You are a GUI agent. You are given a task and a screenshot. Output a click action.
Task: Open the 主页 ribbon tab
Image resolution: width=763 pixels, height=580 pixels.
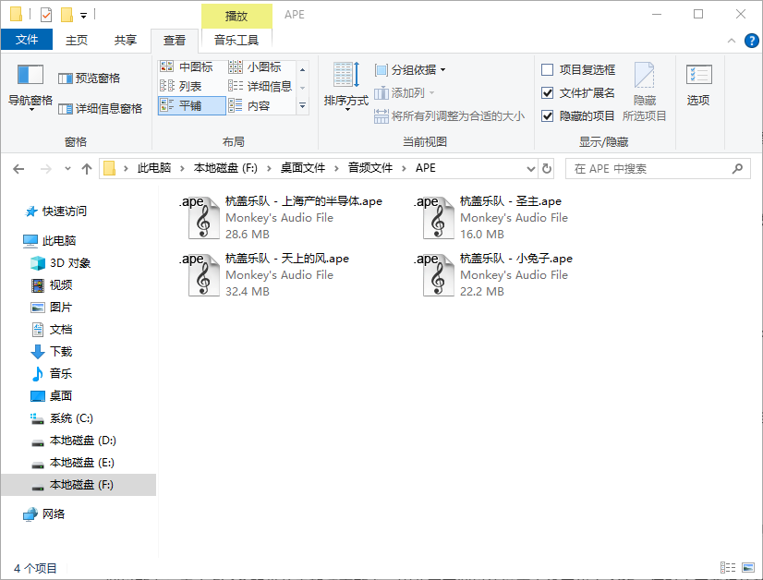point(78,40)
